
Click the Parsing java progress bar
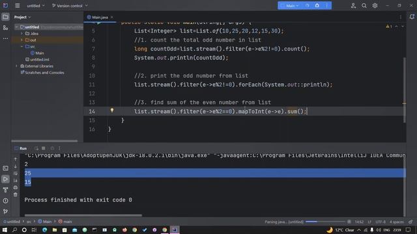[325, 222]
